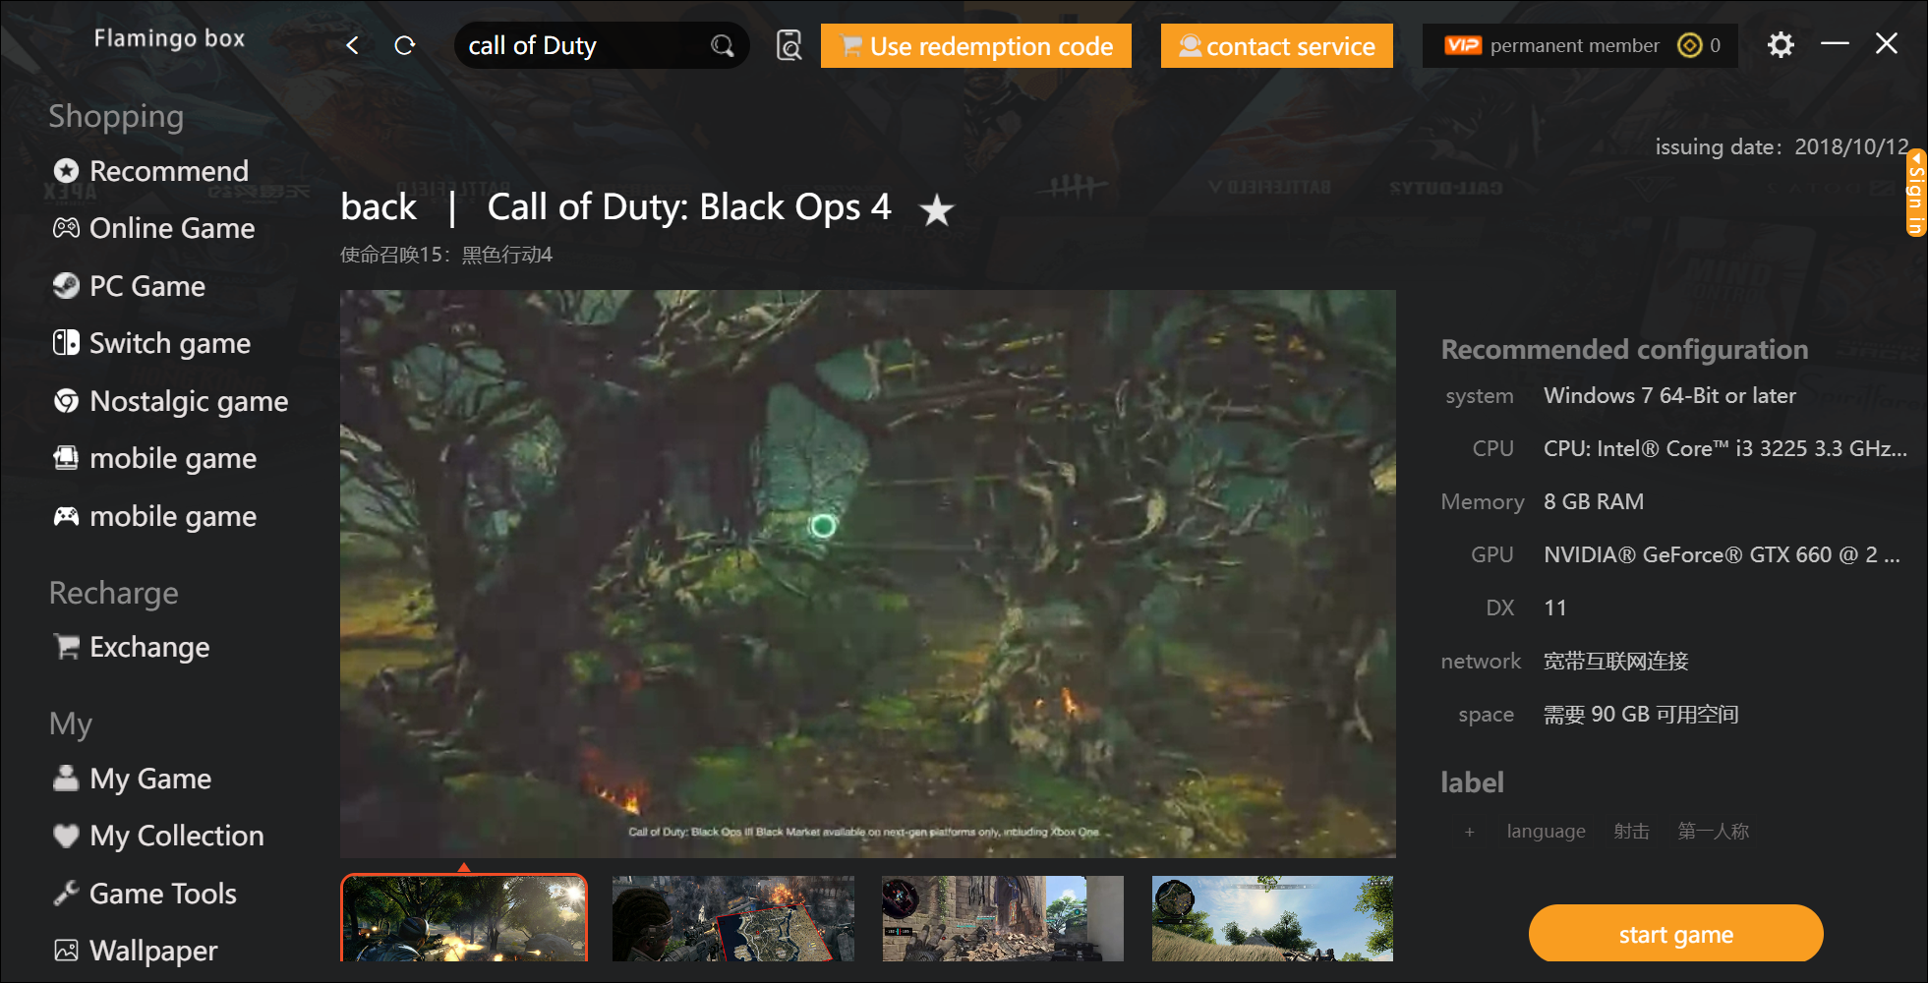Click the back link beside the game title
The image size is (1928, 983).
coord(379,207)
